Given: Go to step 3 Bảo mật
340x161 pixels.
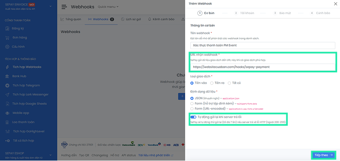Looking at the screenshot, I should pos(282,13).
